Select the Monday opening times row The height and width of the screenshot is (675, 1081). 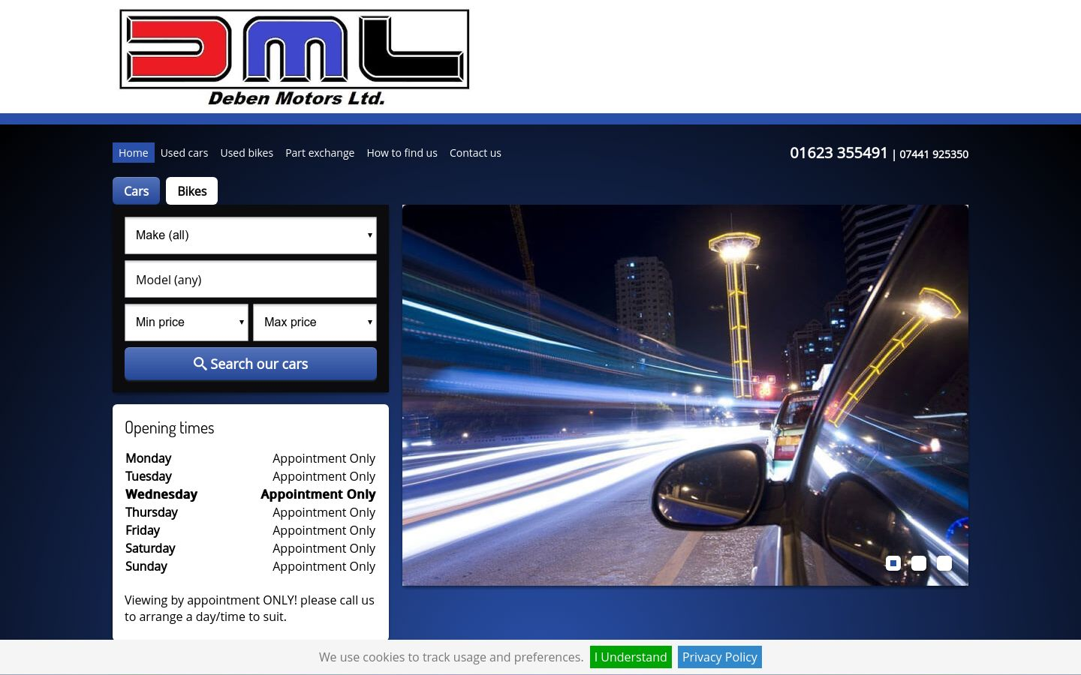pos(251,458)
